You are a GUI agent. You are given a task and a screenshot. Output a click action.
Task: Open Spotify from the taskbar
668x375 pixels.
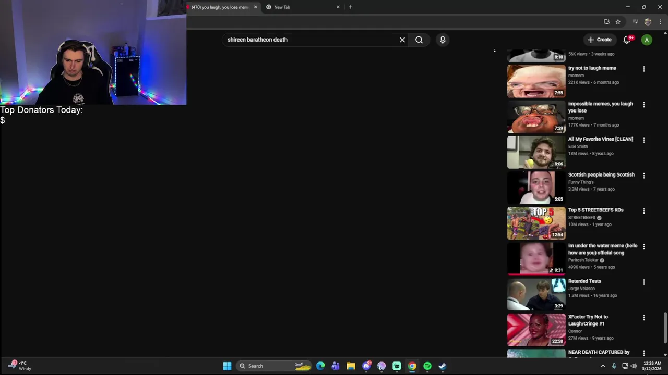click(x=427, y=366)
